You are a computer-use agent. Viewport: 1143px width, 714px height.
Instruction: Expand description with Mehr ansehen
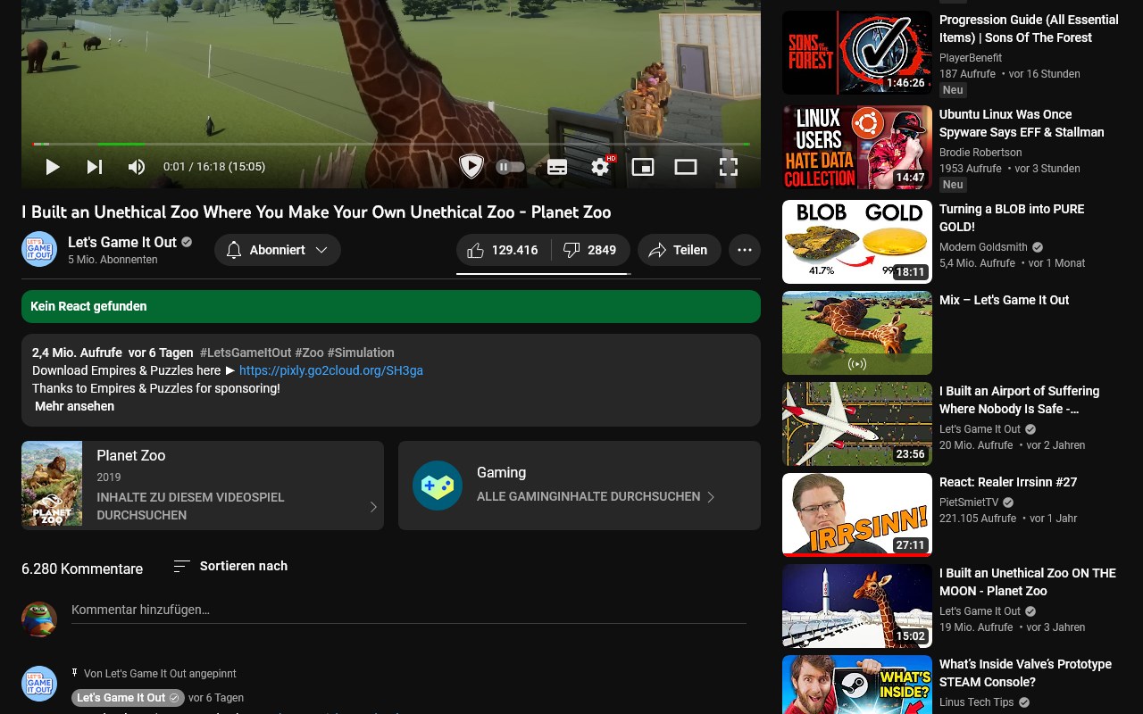[74, 406]
